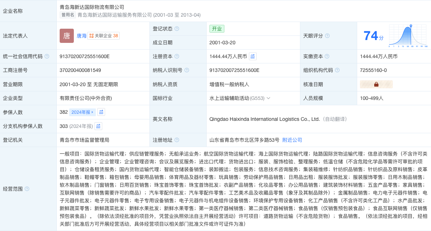Click help icon next to 天眼评分
This screenshot has height=231, width=431.
327,36
